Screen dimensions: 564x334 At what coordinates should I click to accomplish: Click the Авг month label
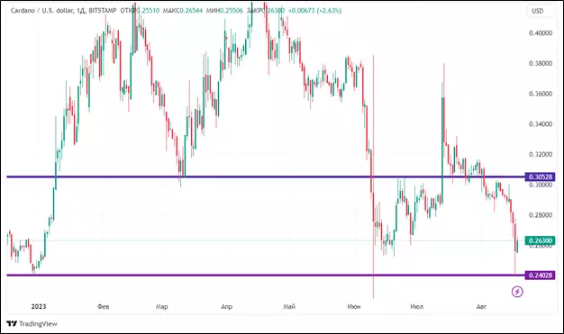[481, 306]
